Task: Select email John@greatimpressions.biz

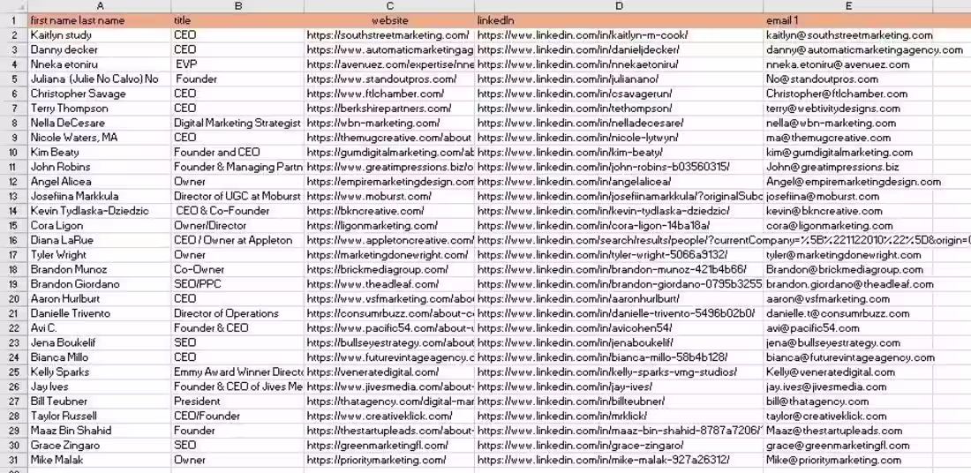Action: point(832,167)
